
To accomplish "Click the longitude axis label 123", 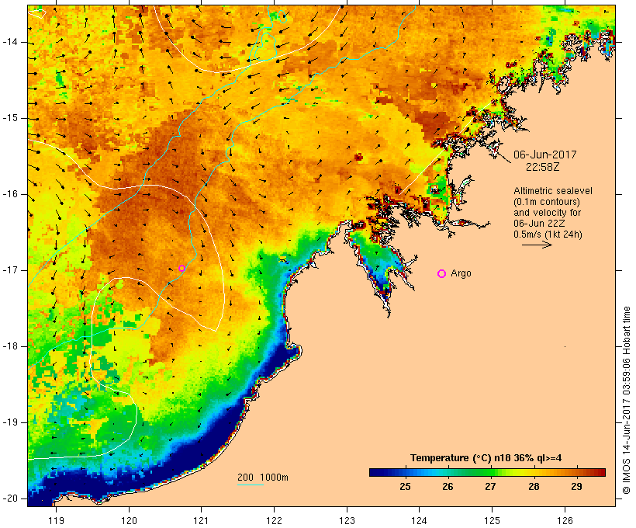I will [347, 520].
